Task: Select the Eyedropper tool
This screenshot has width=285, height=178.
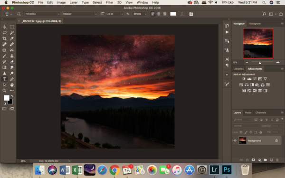Action: click(x=12, y=38)
